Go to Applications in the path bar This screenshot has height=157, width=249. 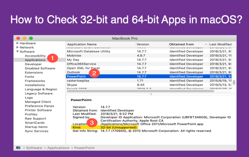coord(58,148)
